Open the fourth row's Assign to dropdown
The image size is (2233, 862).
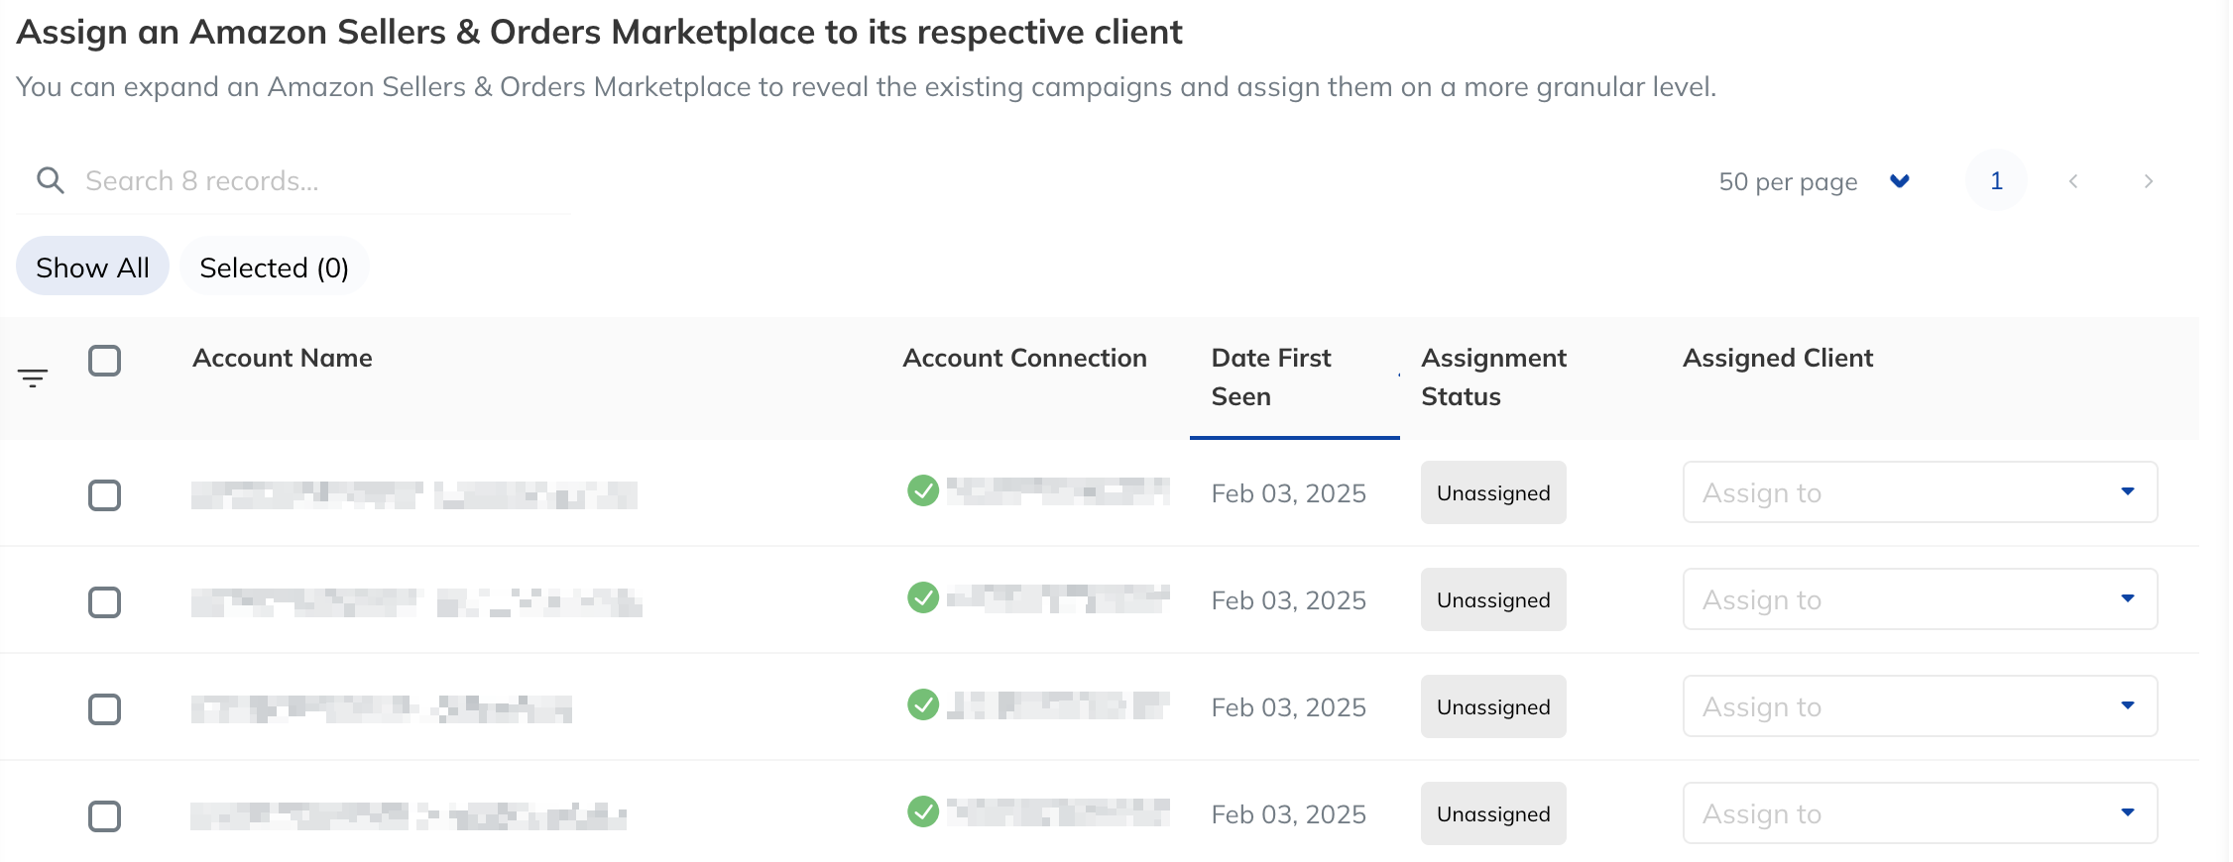(x=1920, y=812)
